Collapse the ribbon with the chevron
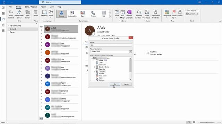Screen dimensions: 222x124 pos(220,21)
